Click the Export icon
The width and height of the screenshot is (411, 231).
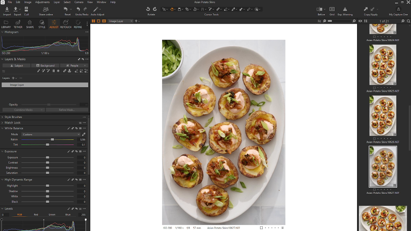(15, 9)
